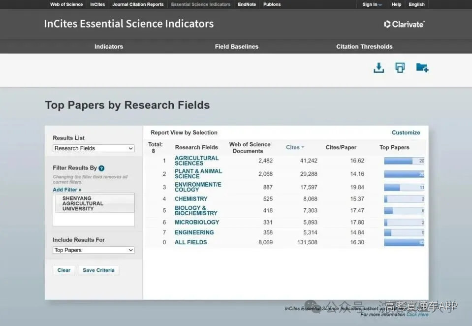Screen dimensions: 472x326
Task: Expand the Sign In menu
Action: point(372,4)
